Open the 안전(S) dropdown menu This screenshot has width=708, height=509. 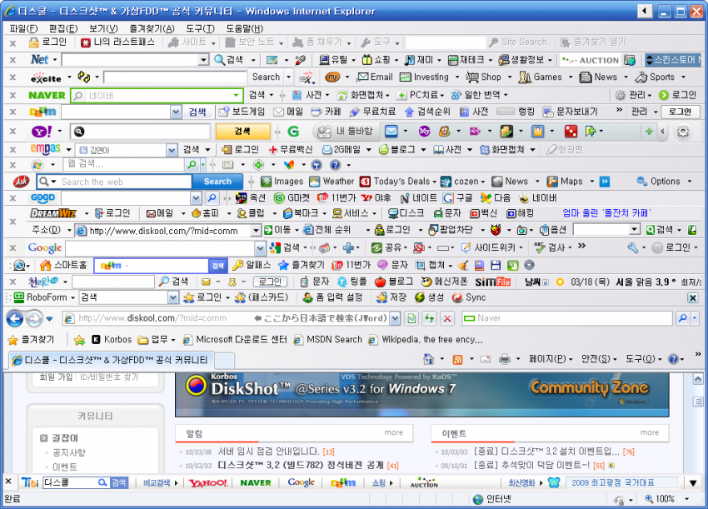pos(599,360)
